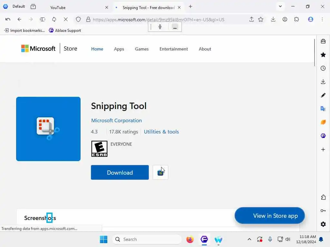This screenshot has height=247, width=330.
Task: Click the ESRB Everyone rating badge
Action: pyautogui.click(x=99, y=149)
